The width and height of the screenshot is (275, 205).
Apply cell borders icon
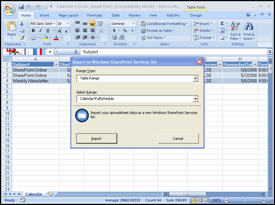tap(34, 37)
